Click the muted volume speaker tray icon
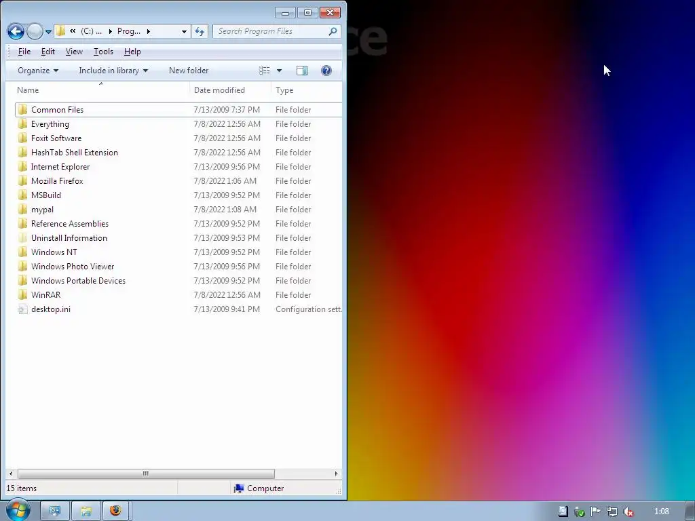Viewport: 695px width, 521px height. [628, 512]
